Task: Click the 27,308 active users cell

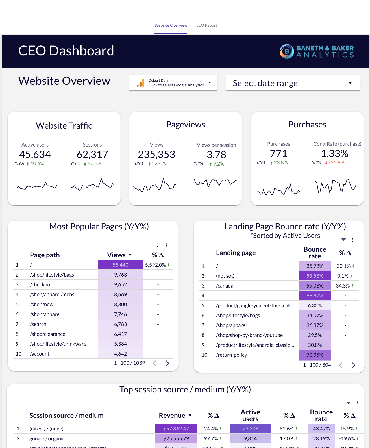Action: click(250, 429)
